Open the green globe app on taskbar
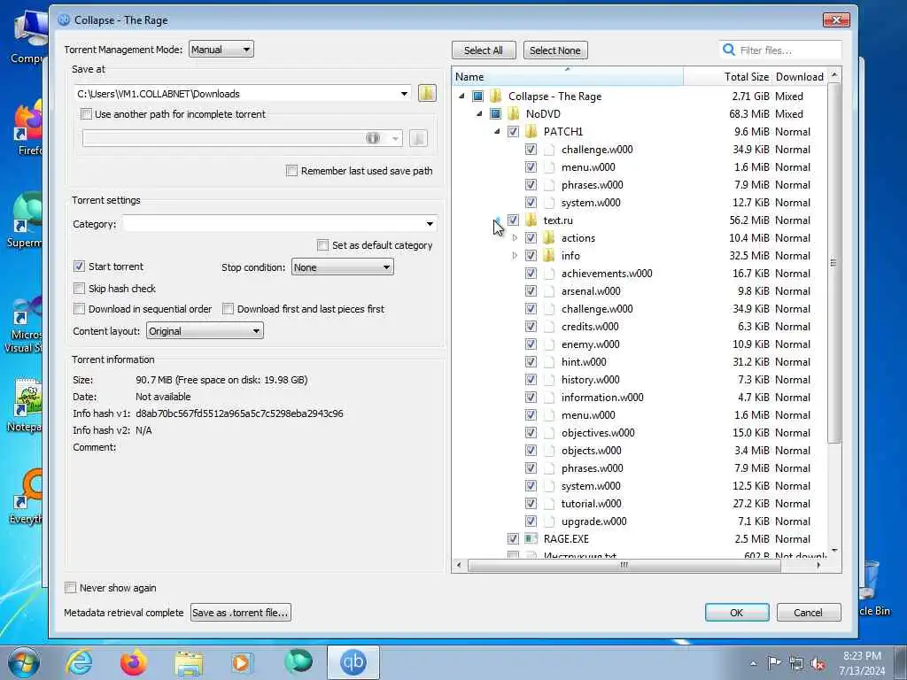Screen dimensions: 907x680 [298, 661]
